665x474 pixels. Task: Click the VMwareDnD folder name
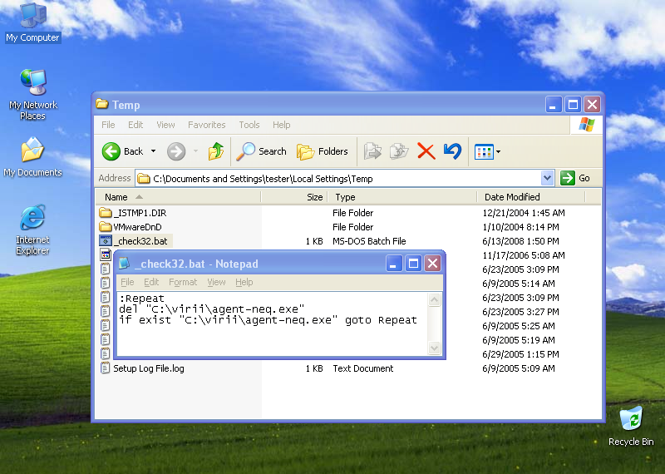coord(137,227)
